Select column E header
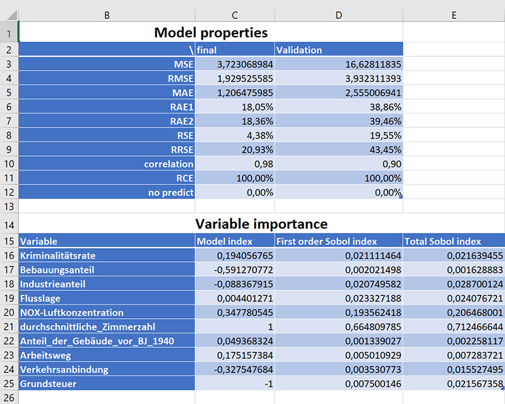The height and width of the screenshot is (404, 505). 454,15
